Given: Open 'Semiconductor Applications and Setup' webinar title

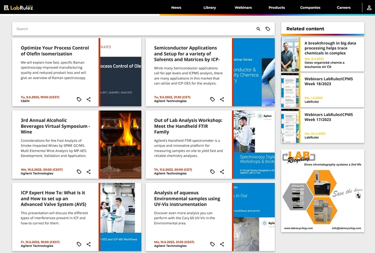Looking at the screenshot, I should (187, 53).
